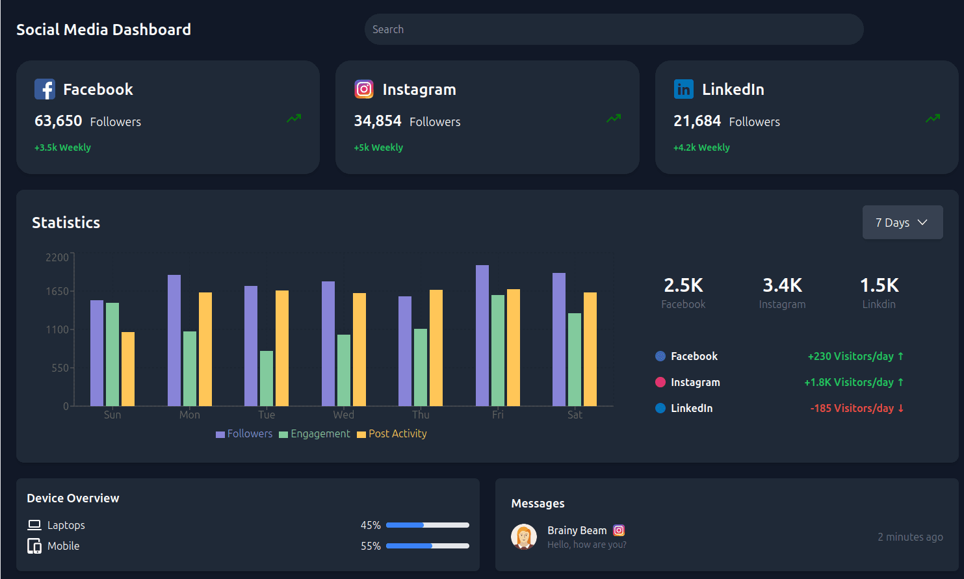Click the Laptops device icon in Device Overview
The height and width of the screenshot is (579, 964).
coord(34,524)
